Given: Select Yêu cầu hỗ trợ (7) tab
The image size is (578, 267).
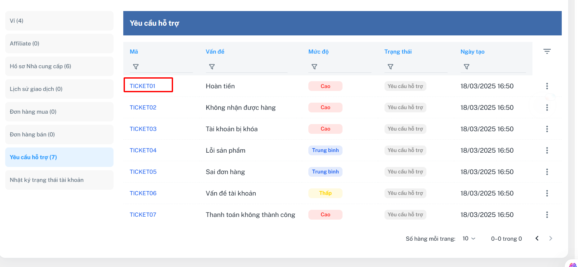Looking at the screenshot, I should point(59,157).
